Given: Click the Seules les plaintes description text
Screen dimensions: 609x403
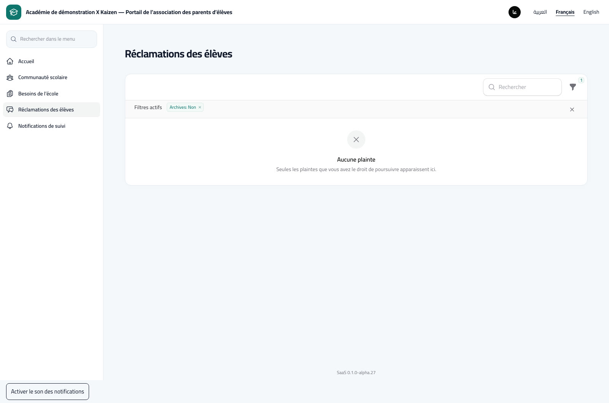Looking at the screenshot, I should point(356,170).
